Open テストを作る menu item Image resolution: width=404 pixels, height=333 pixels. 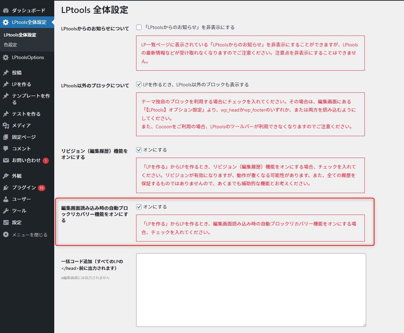click(x=27, y=114)
